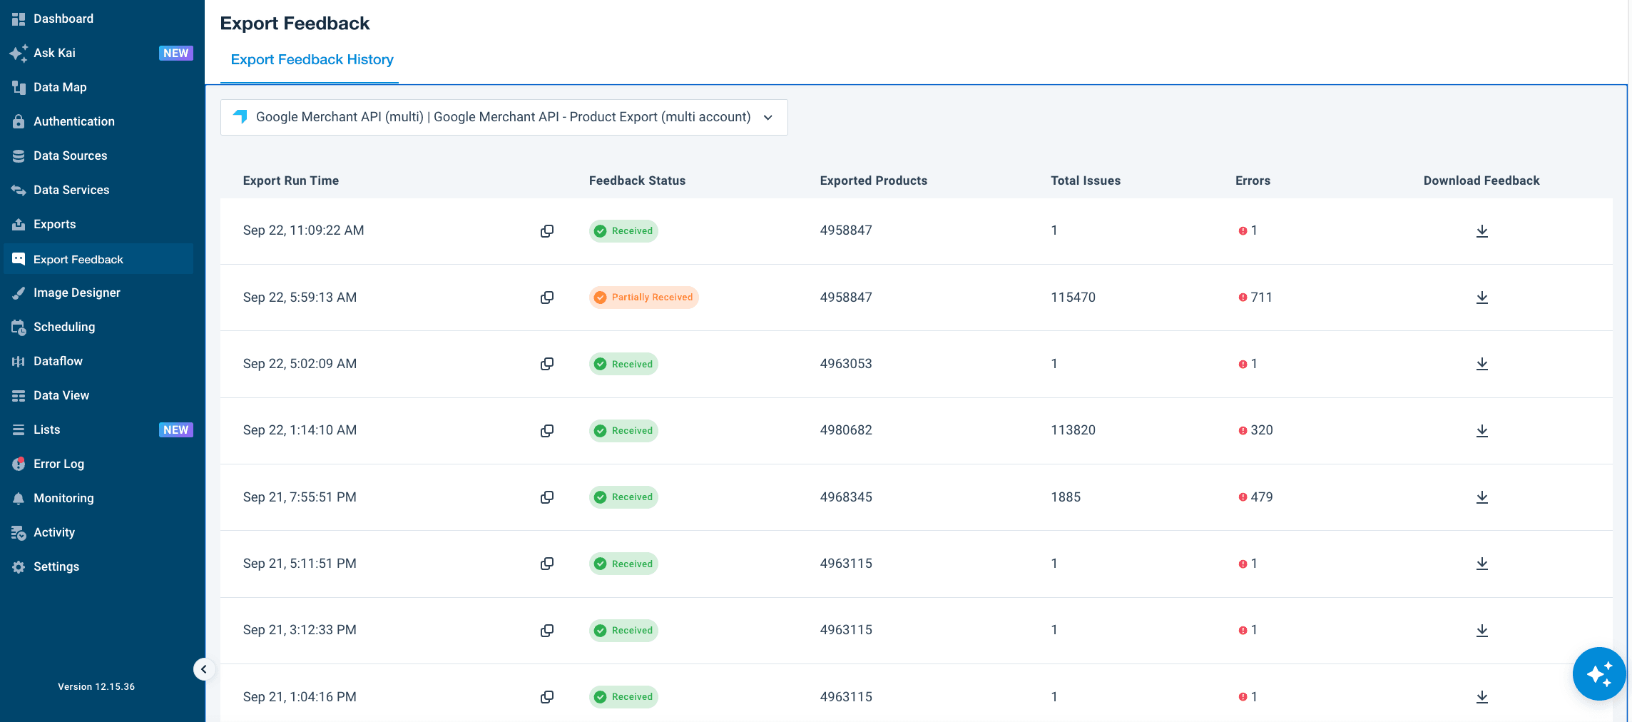
Task: Download feedback for Sep 21, 5:11:51 PM run
Action: point(1481,564)
